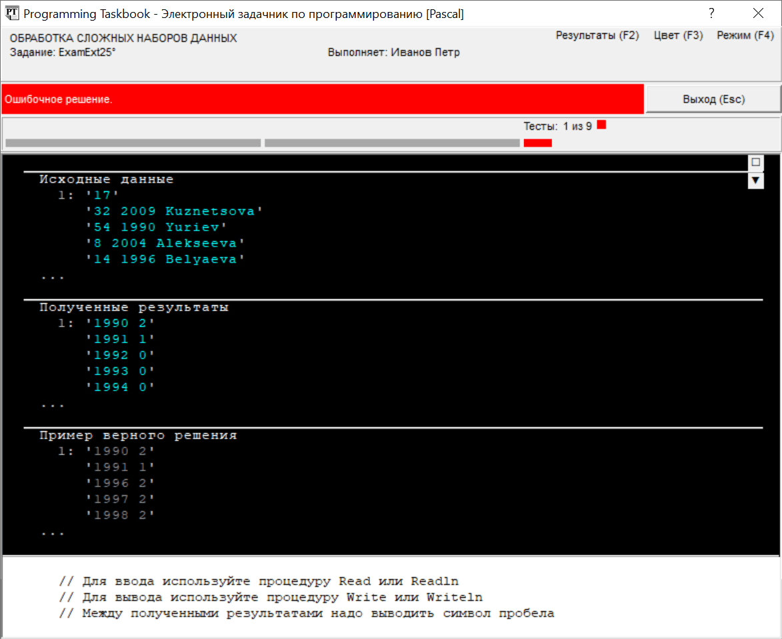This screenshot has width=782, height=639.
Task: Select the 'Полученные результаты' section header
Action: [133, 308]
